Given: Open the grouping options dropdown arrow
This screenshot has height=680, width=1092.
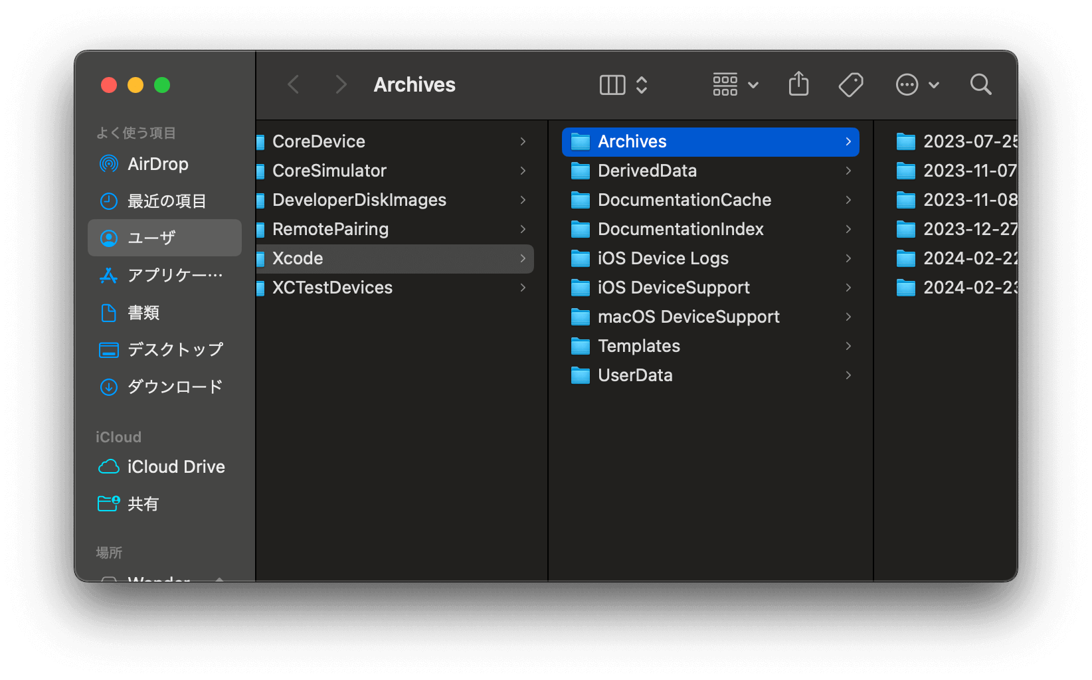Looking at the screenshot, I should (x=753, y=85).
